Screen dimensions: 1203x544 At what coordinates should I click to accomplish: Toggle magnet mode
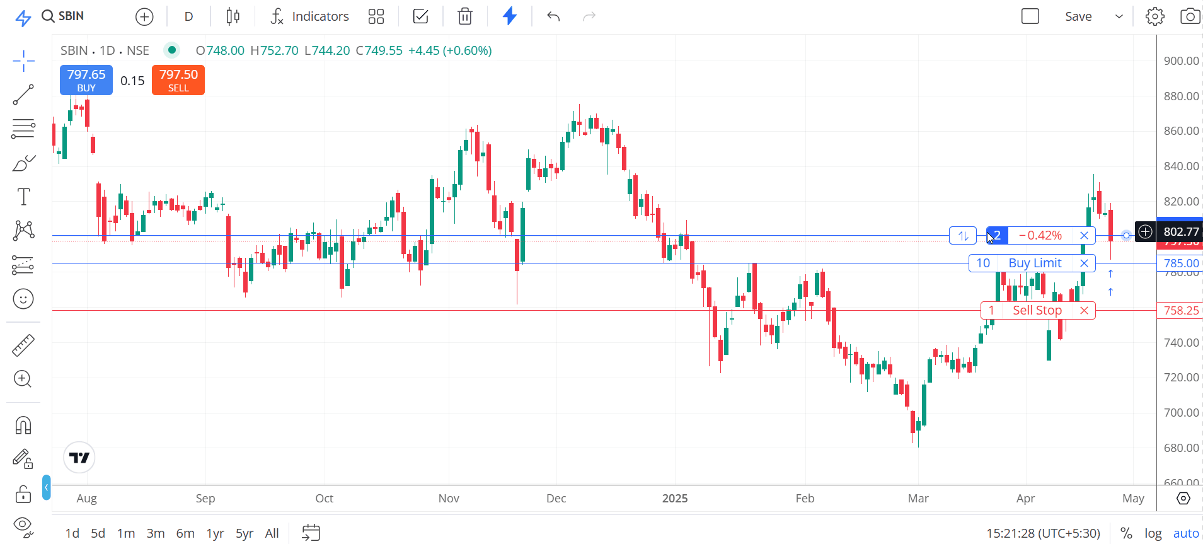pos(23,425)
